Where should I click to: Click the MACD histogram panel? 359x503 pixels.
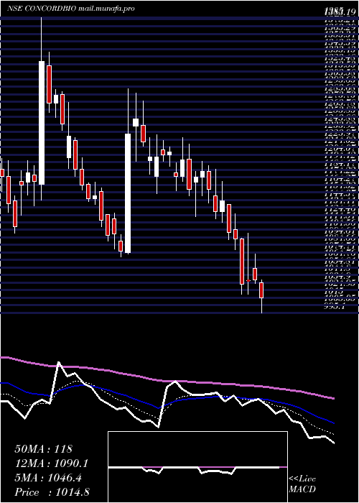tap(197, 467)
